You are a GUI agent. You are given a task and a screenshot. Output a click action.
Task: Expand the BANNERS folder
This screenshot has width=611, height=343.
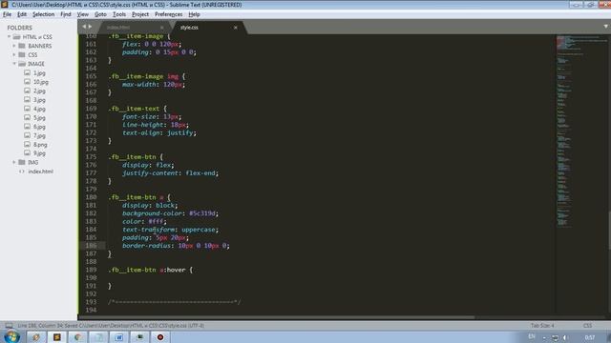14,46
